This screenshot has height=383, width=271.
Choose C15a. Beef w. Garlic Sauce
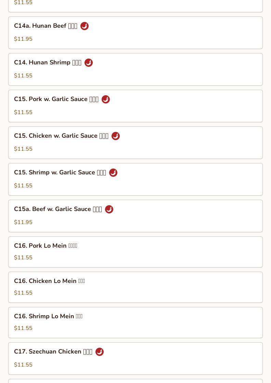tap(135, 216)
